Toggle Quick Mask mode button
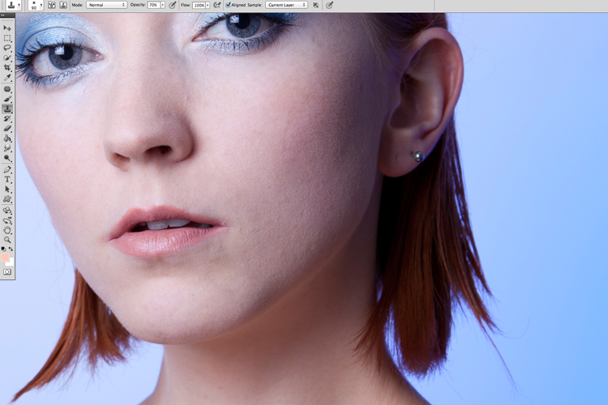Viewport: 608px width, 405px height. (x=7, y=272)
